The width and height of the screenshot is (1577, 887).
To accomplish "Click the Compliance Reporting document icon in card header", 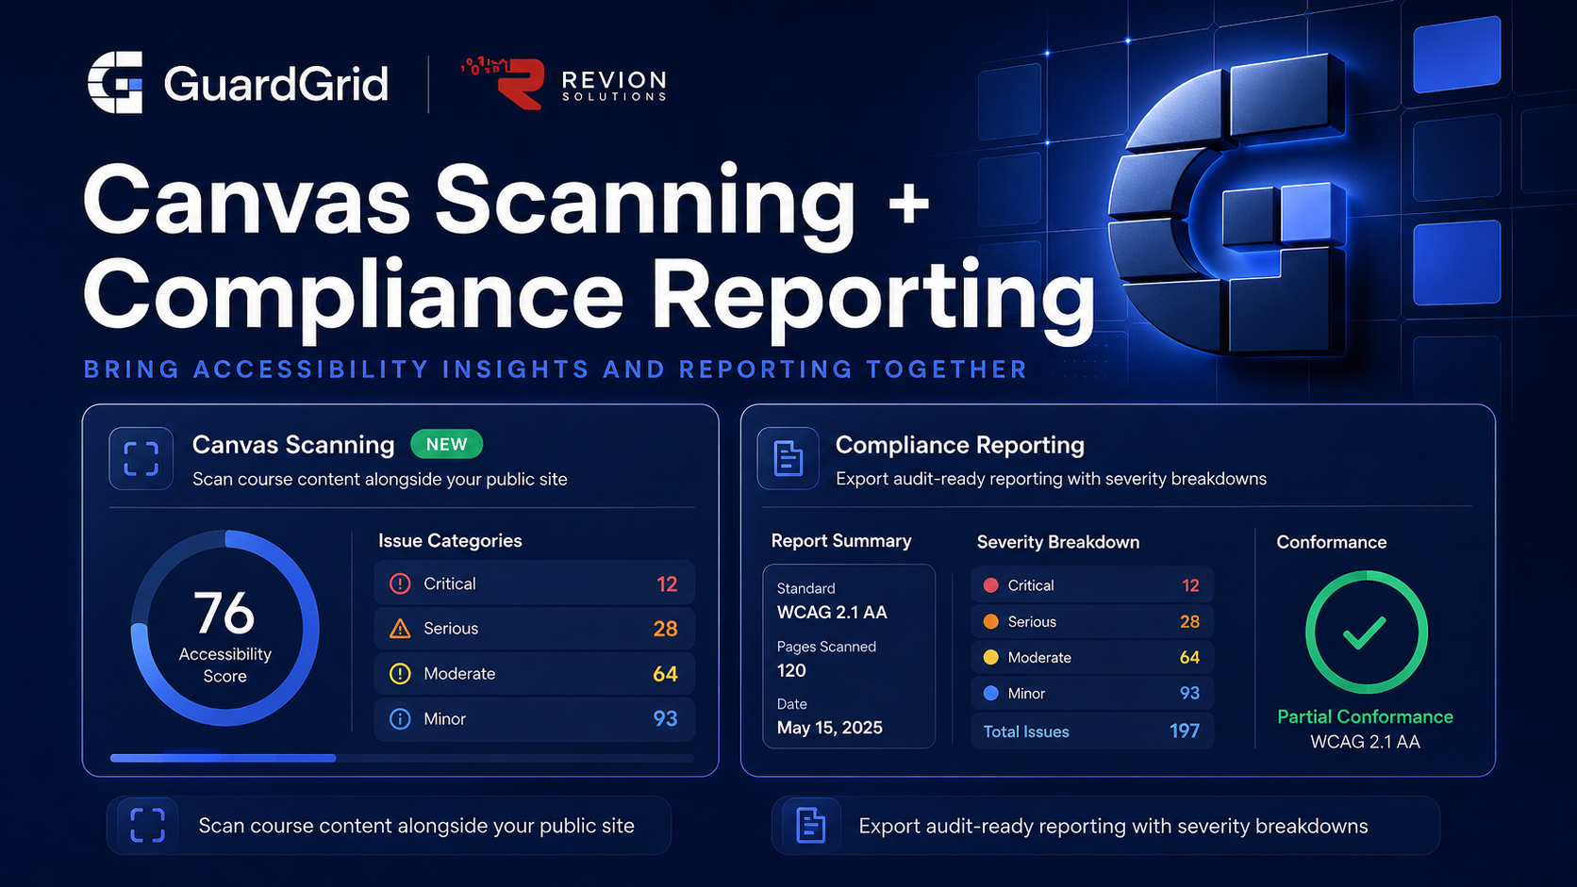I will 788,459.
